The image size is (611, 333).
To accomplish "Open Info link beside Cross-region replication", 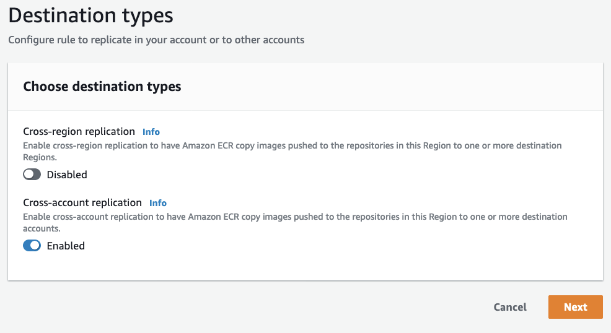I will pyautogui.click(x=151, y=132).
